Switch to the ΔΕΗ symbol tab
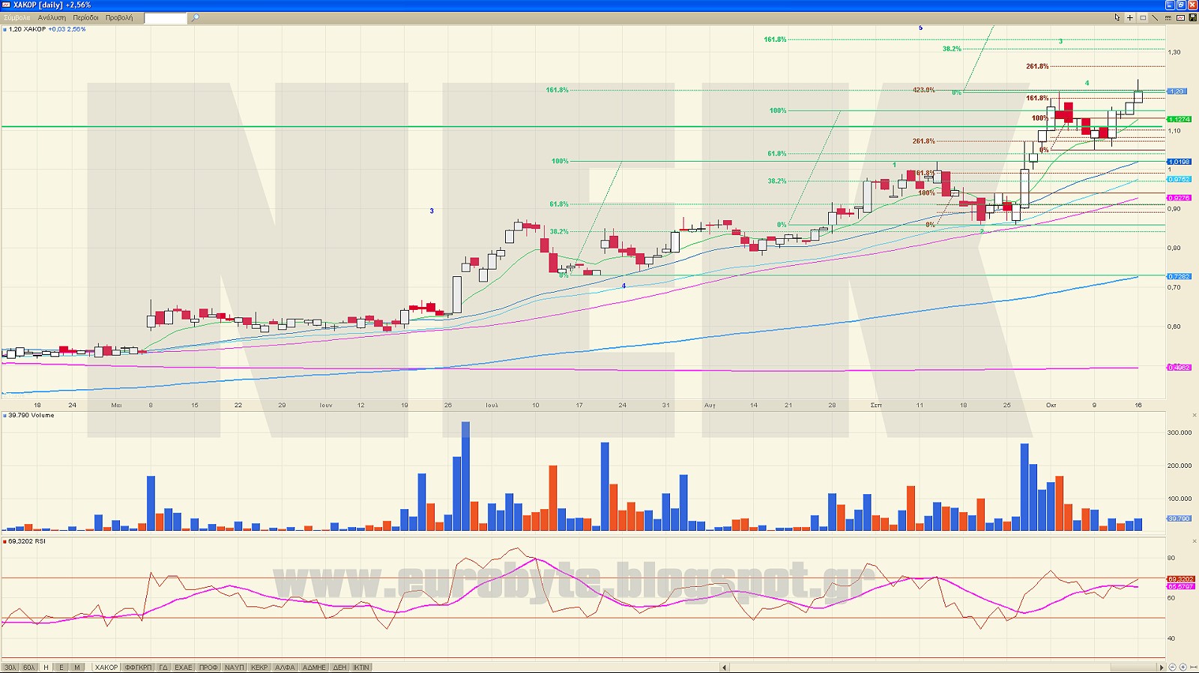Screen dimensions: 1199x673 tap(340, 668)
